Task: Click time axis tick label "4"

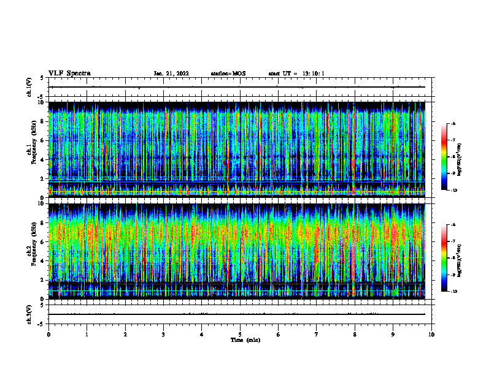Action: [202, 335]
